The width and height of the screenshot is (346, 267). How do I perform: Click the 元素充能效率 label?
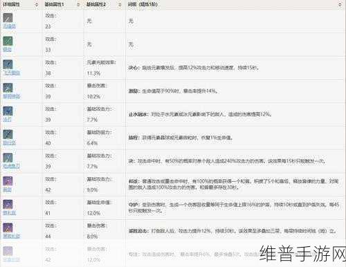102,62
